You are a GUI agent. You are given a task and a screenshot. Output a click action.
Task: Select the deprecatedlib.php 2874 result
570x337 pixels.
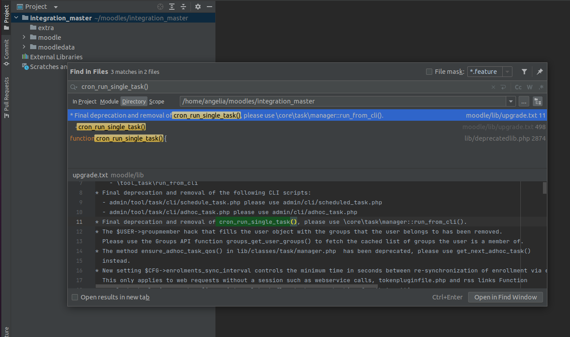[307, 138]
